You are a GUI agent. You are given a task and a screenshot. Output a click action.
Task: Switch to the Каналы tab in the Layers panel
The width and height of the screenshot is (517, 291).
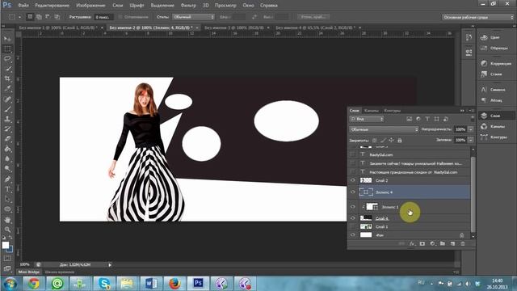[372, 111]
